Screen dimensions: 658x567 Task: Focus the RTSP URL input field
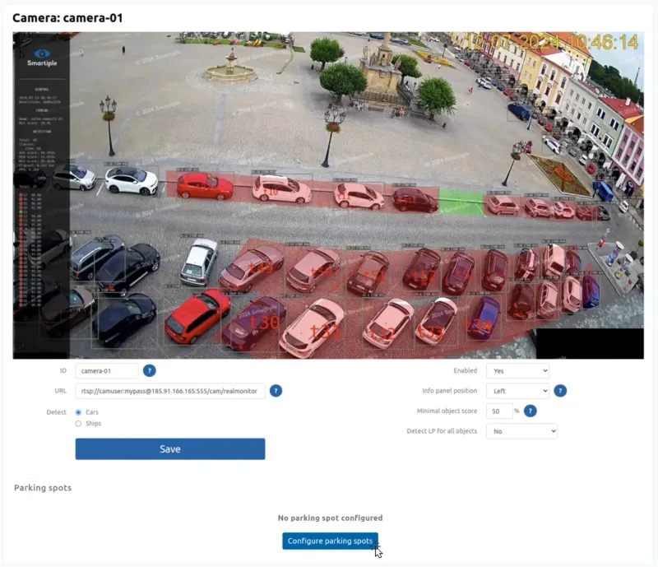tap(170, 391)
